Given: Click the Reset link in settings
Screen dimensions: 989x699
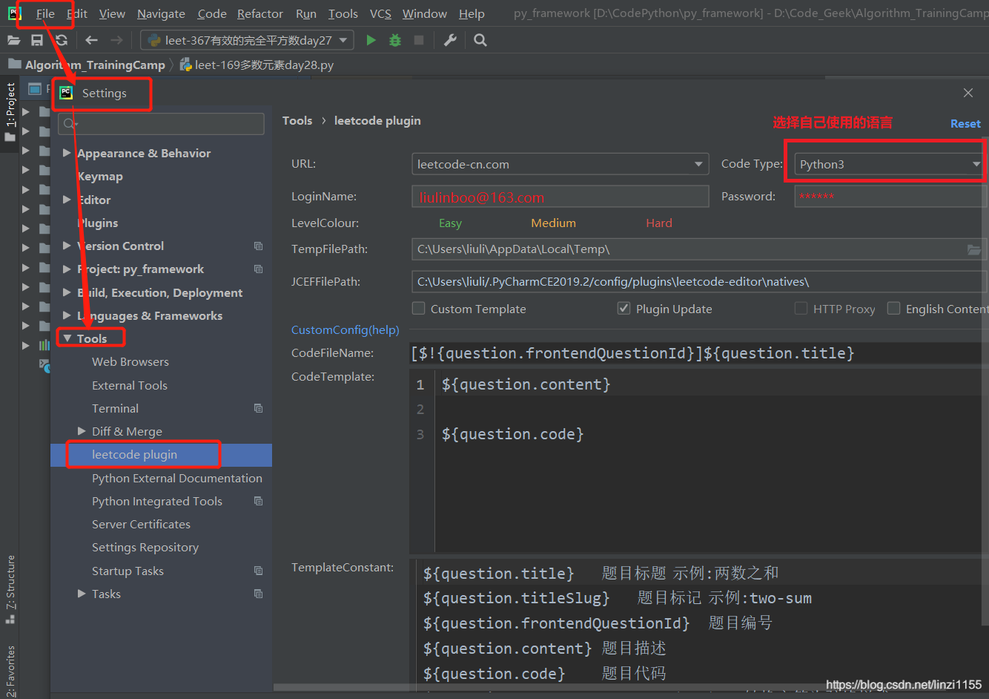Looking at the screenshot, I should coord(965,123).
